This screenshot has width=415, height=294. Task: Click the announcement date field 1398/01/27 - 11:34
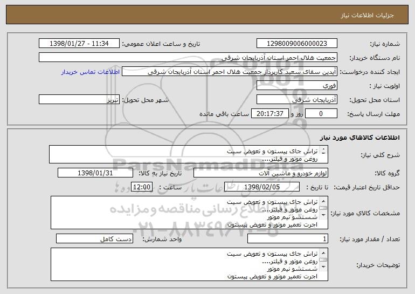79,43
